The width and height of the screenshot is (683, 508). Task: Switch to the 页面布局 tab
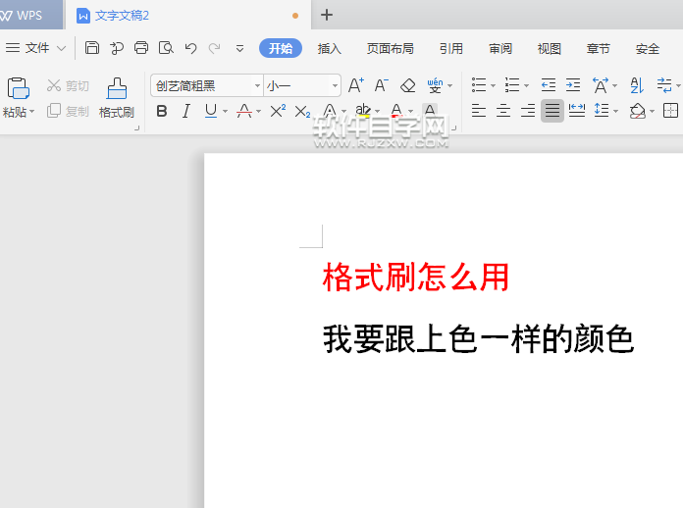coord(391,48)
